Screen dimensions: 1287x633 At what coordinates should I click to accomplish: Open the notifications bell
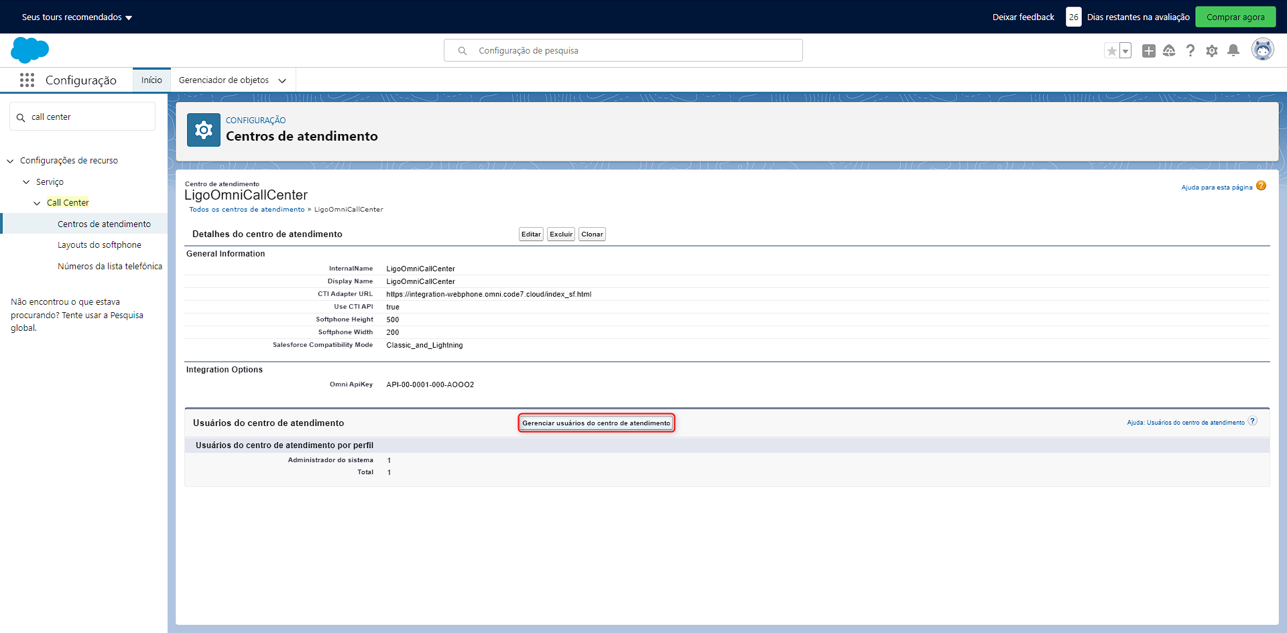tap(1233, 51)
